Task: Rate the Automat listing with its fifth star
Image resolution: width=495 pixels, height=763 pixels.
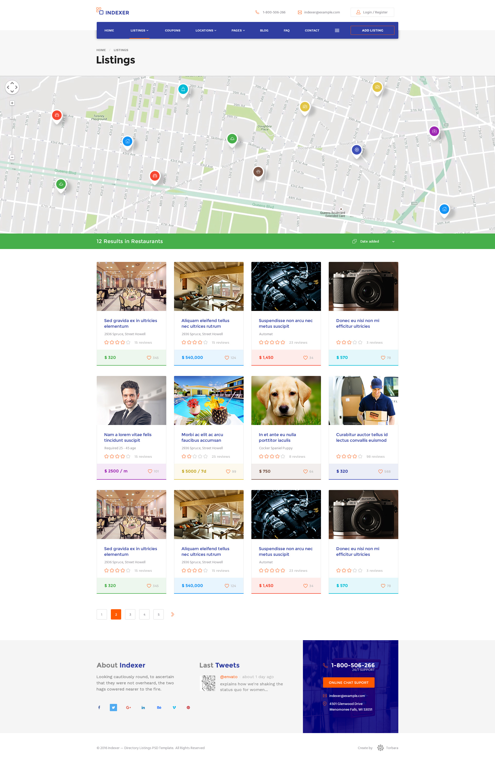Action: click(x=283, y=342)
